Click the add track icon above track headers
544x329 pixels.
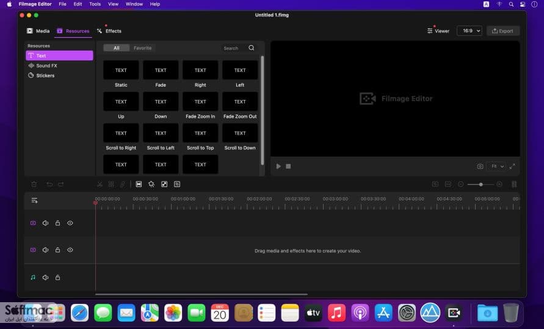tap(34, 200)
